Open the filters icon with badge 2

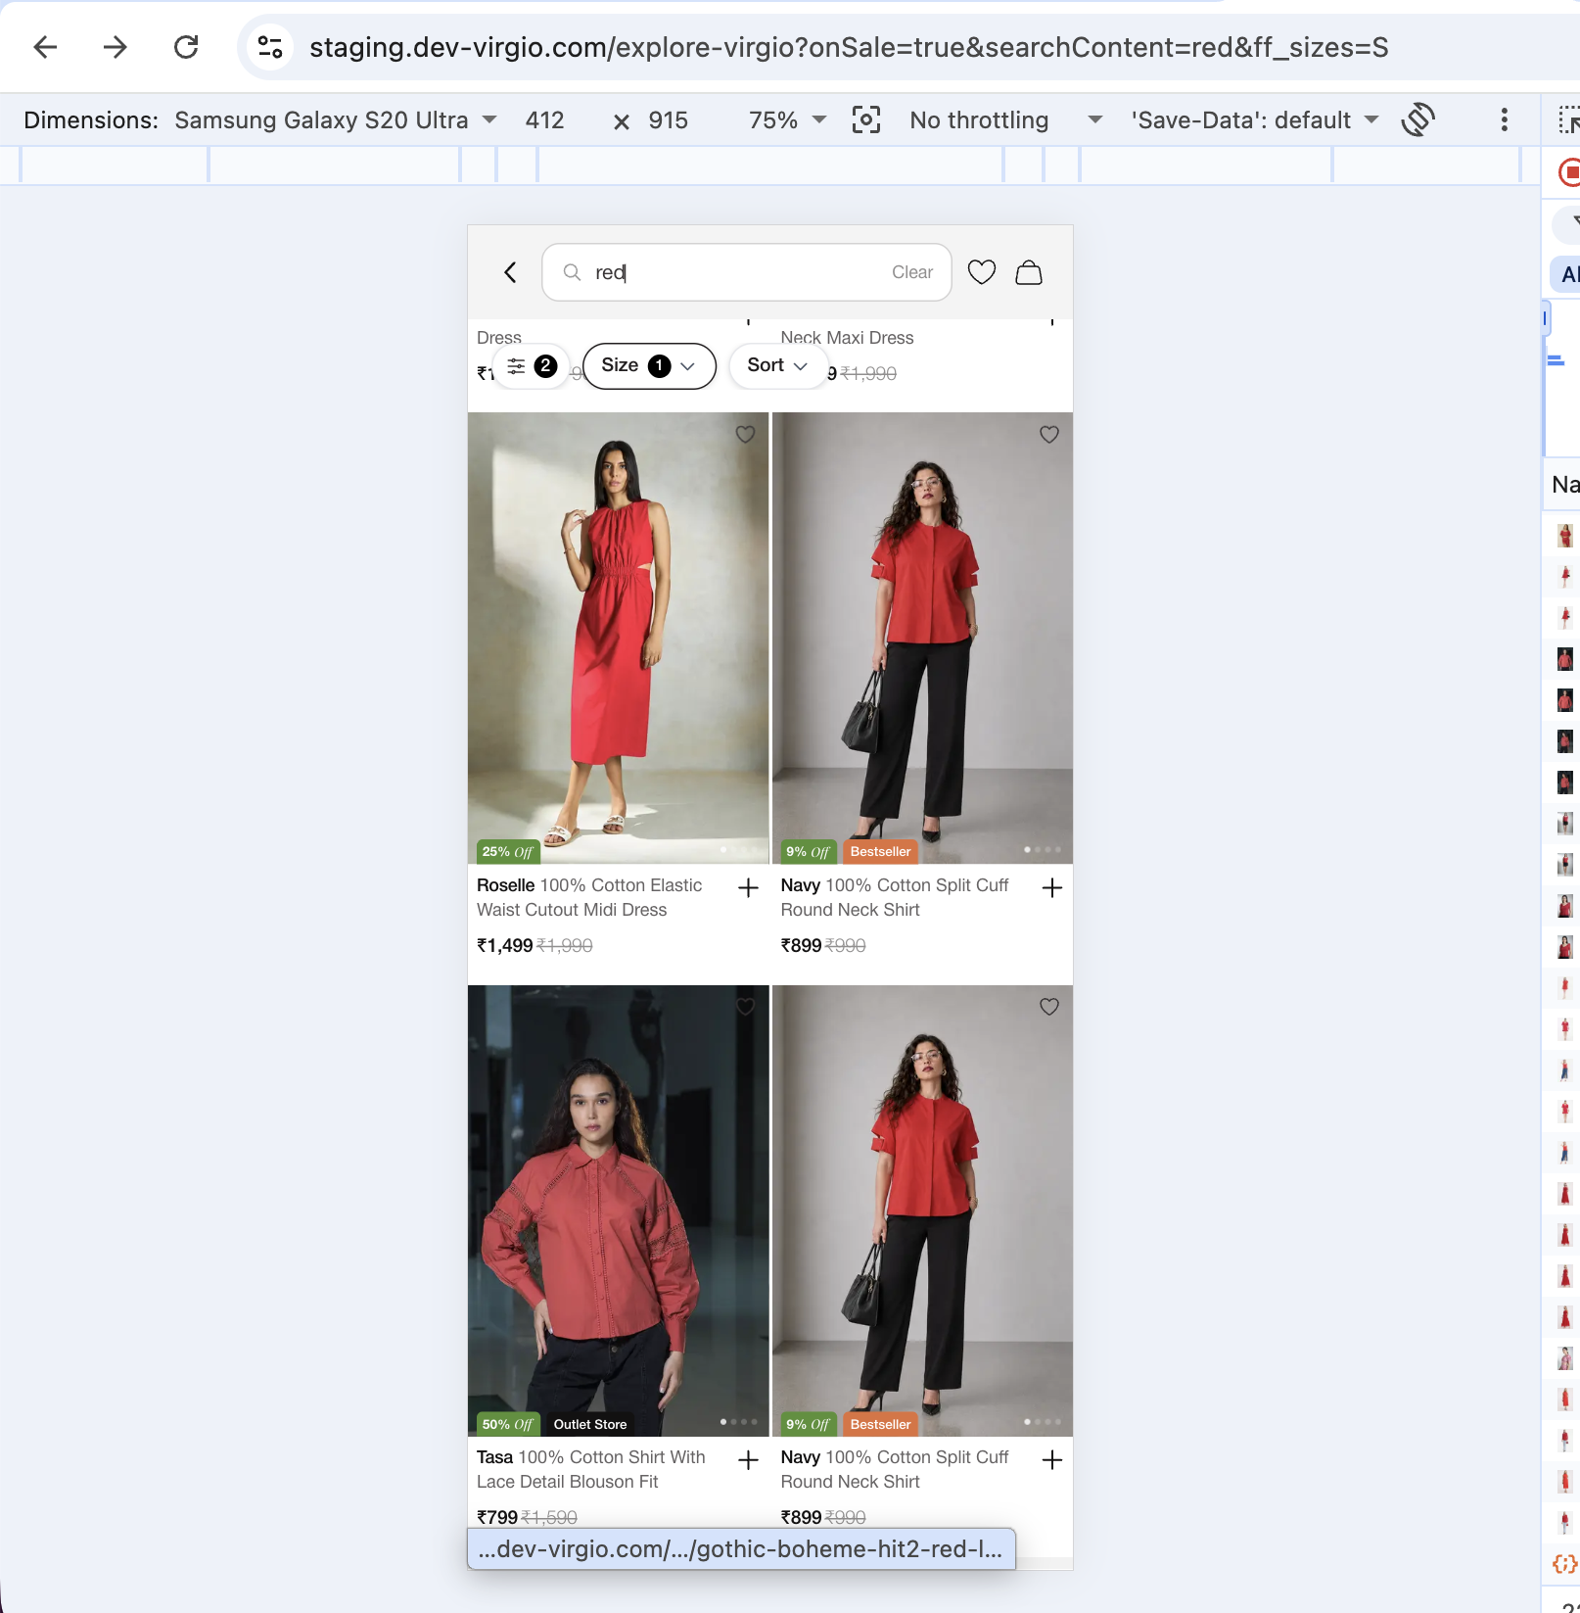pyautogui.click(x=532, y=366)
